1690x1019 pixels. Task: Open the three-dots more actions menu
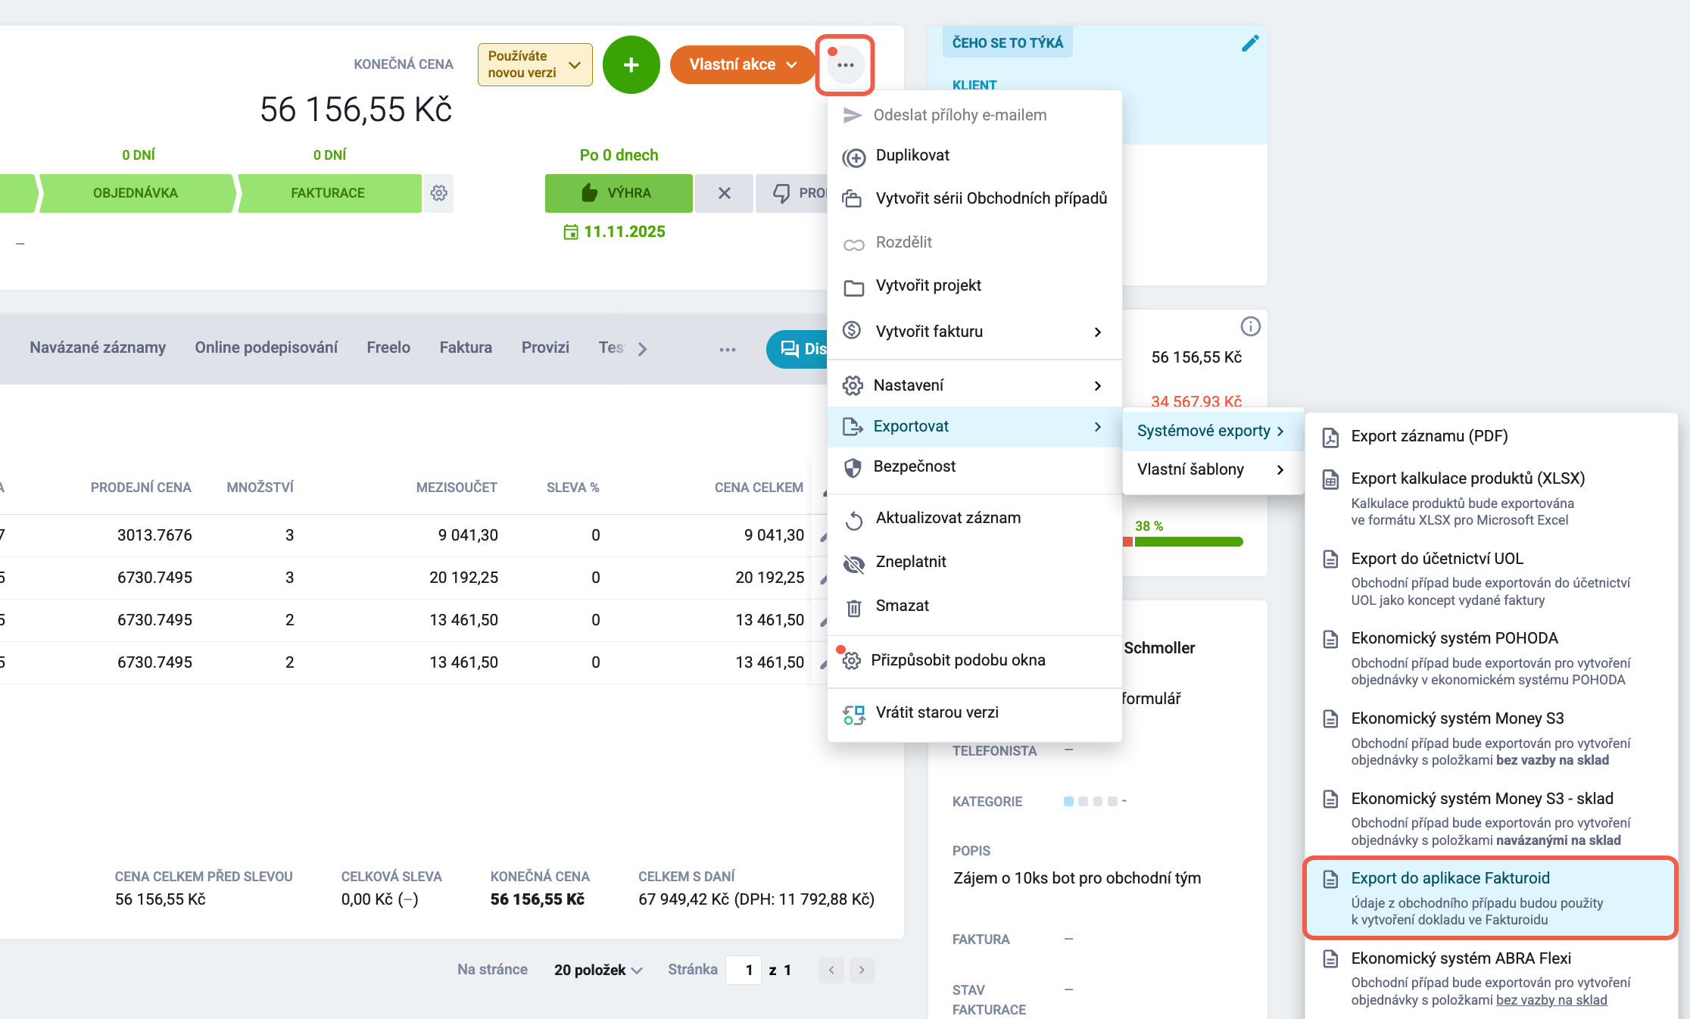tap(845, 65)
